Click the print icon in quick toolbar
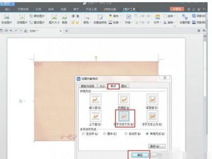The image size is (212, 159). tap(6, 31)
